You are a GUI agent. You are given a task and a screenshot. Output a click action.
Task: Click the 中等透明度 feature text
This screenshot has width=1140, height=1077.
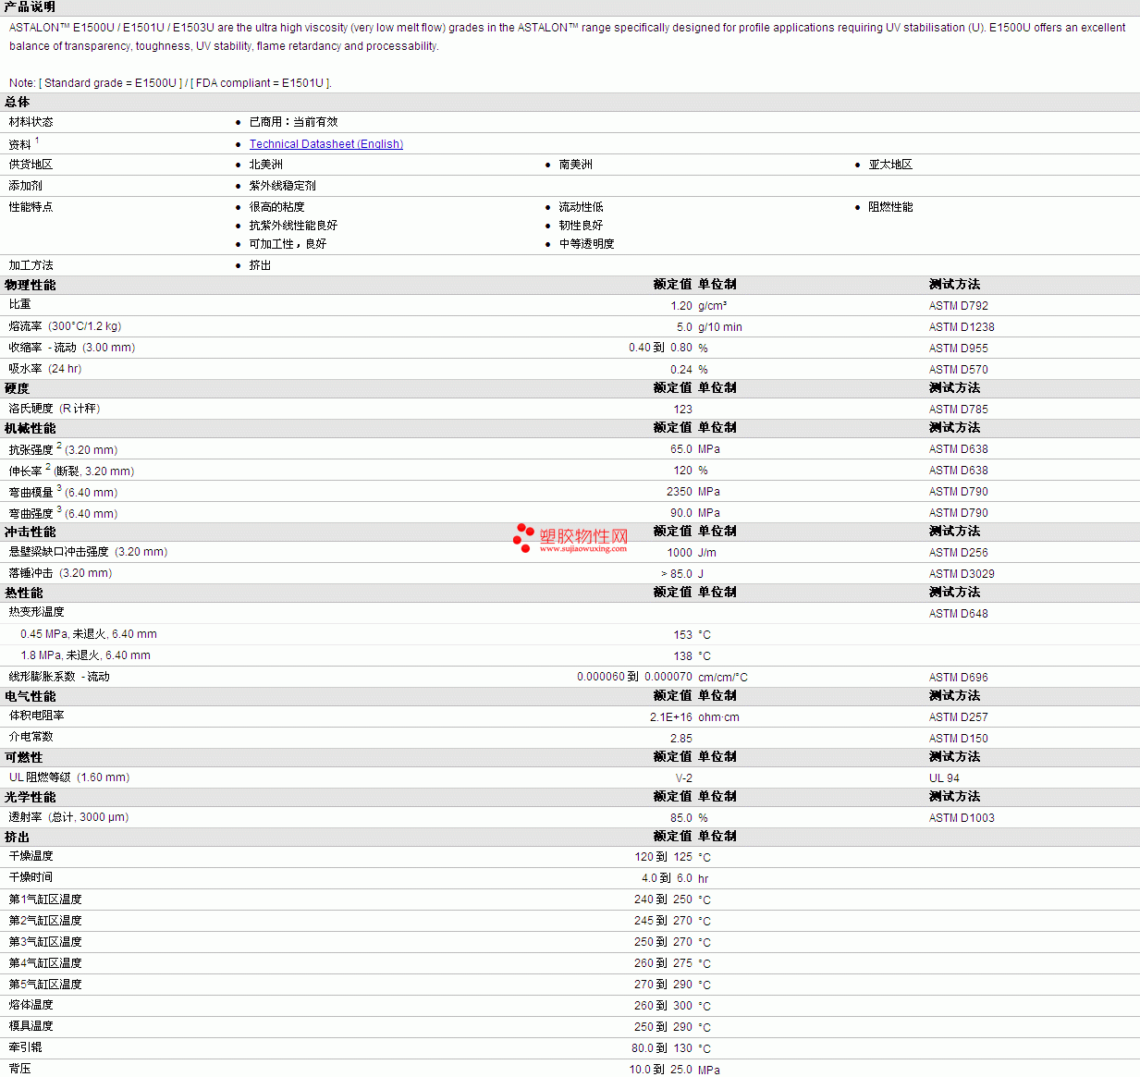coord(587,244)
